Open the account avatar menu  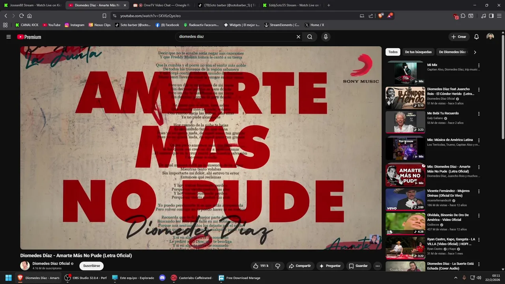[490, 37]
